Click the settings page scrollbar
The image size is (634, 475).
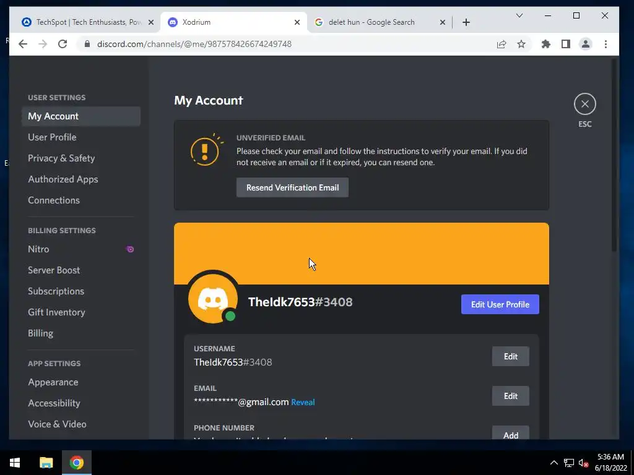tap(614, 156)
